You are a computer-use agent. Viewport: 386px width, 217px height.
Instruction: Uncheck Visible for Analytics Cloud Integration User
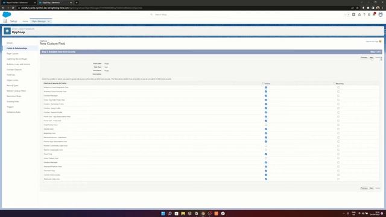[x=266, y=87]
